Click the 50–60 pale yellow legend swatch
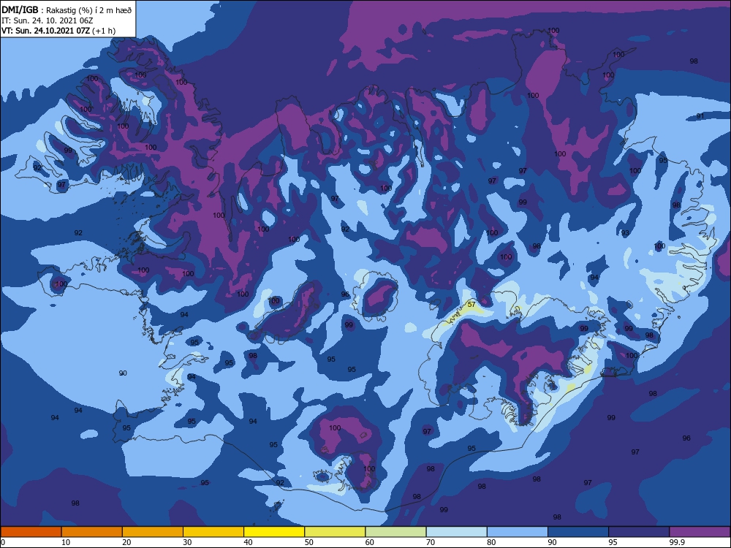 [x=336, y=532]
